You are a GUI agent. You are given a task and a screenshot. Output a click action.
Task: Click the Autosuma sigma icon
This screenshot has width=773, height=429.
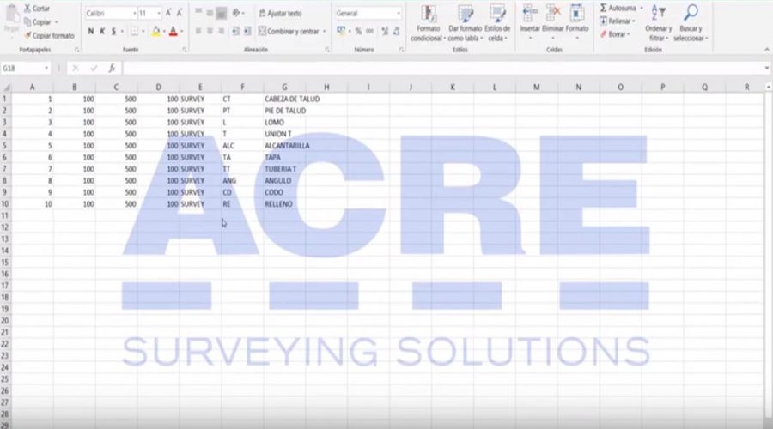tap(604, 8)
